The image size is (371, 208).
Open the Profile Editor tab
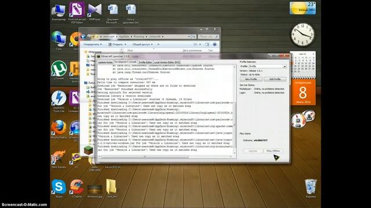(x=146, y=62)
